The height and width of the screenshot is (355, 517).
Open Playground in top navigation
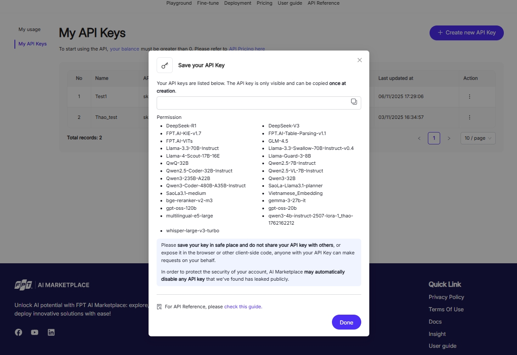pyautogui.click(x=179, y=3)
